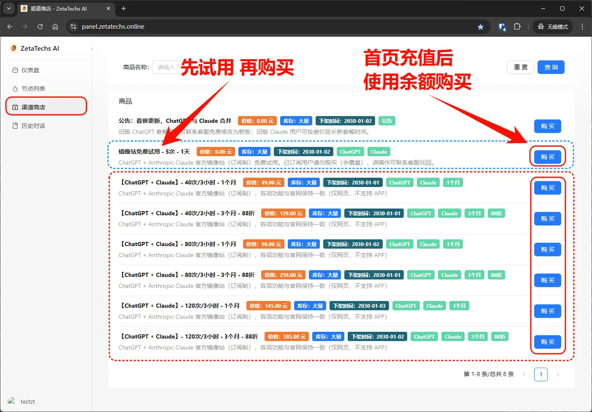592x412 pixels.
Task: Open the blue extension icon with badge 4
Action: [502, 27]
